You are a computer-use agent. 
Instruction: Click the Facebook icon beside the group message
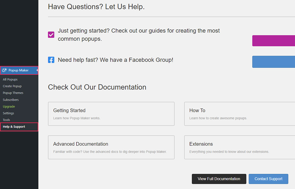click(x=51, y=60)
